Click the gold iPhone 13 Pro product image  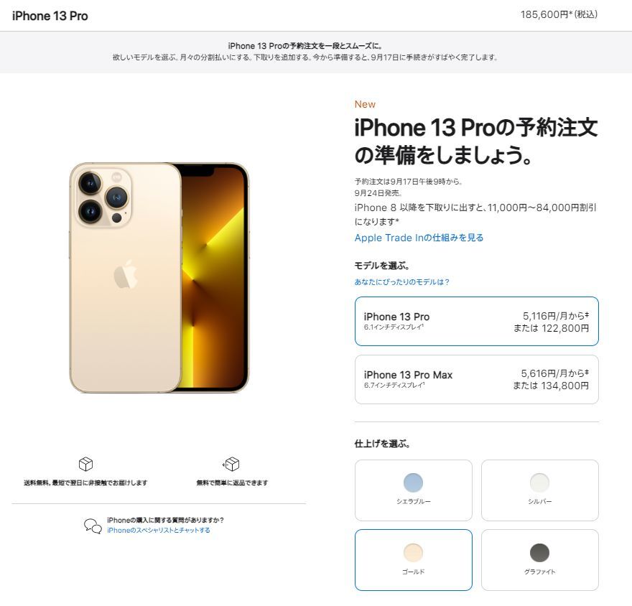(x=159, y=278)
